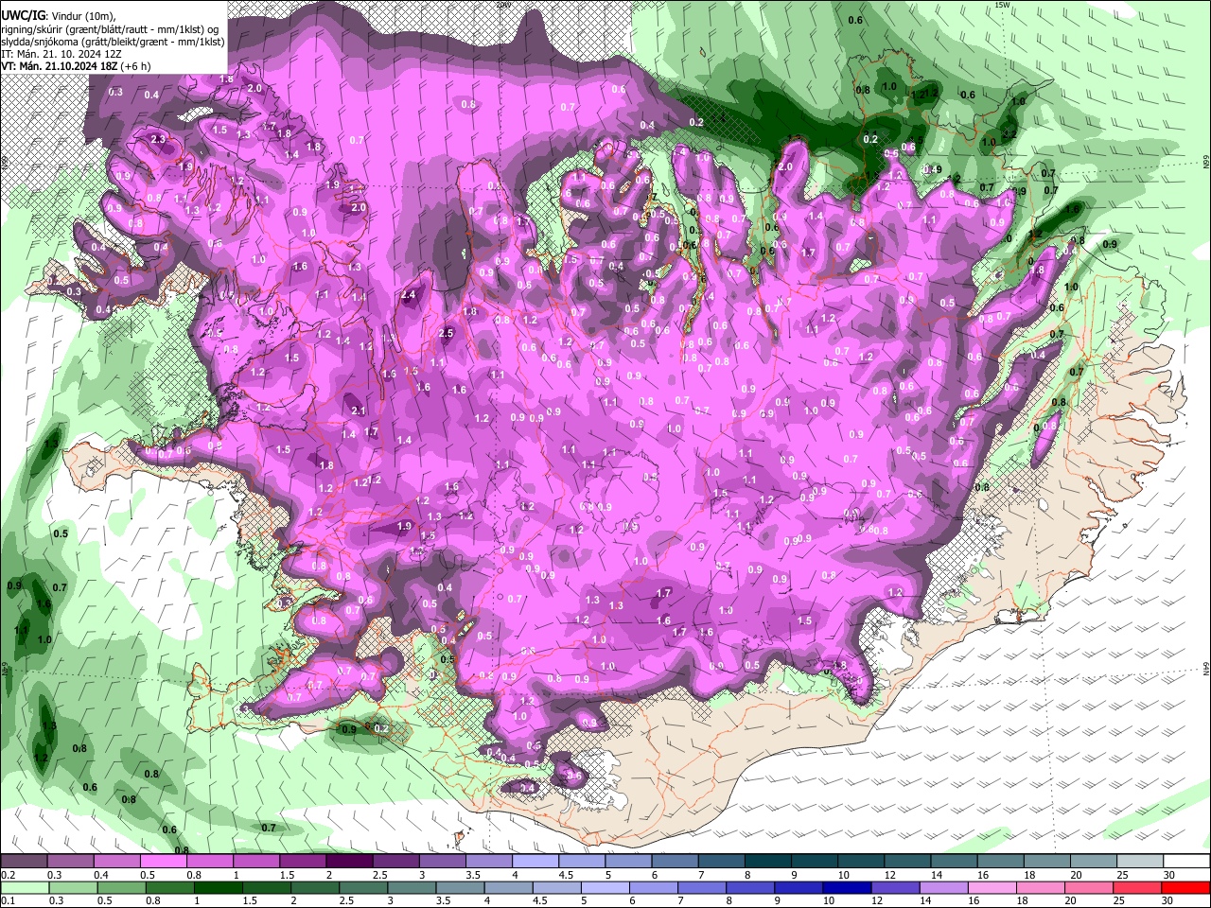This screenshot has height=908, width=1211.
Task: Pick the dark mauve 0.2–0.3 snow legend swatch
Action: point(24,862)
